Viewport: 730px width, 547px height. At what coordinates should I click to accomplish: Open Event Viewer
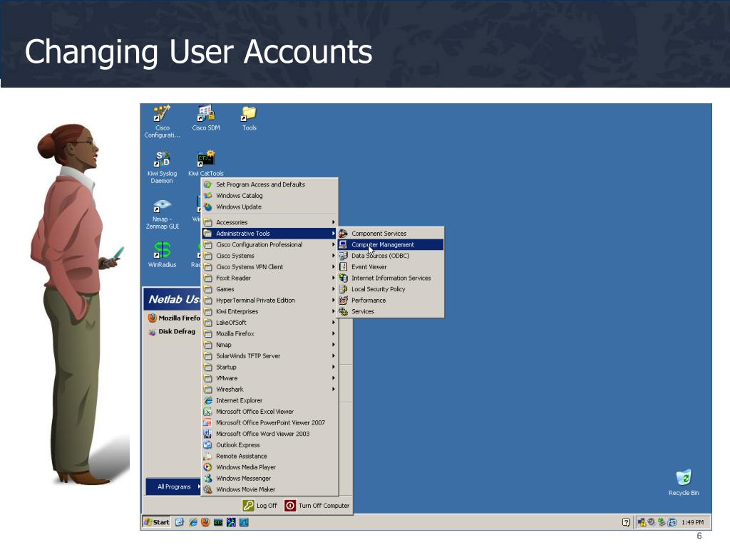click(391, 267)
